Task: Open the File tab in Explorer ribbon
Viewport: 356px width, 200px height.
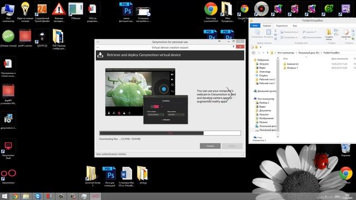Action: click(x=255, y=26)
